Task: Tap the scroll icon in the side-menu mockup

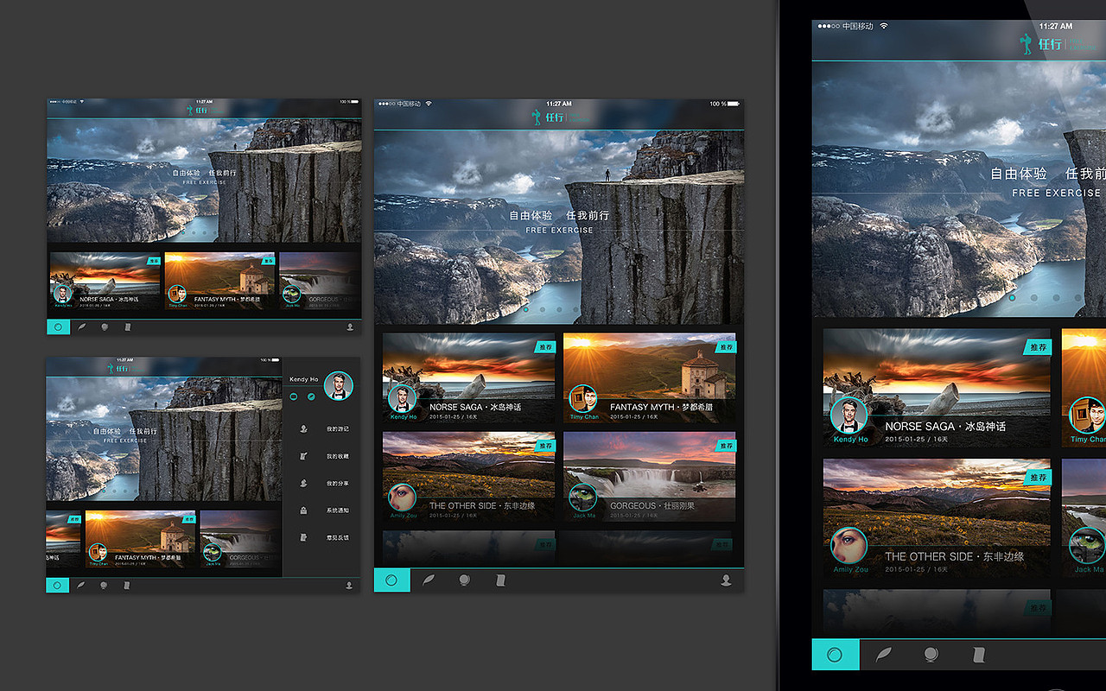Action: (x=126, y=585)
